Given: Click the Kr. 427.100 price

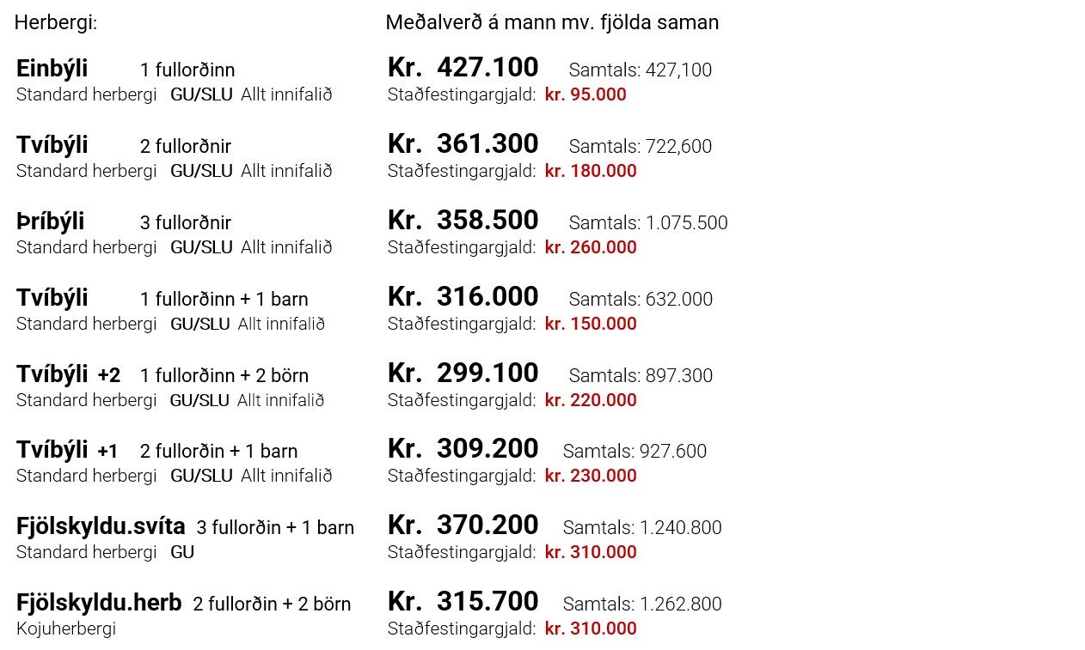Looking at the screenshot, I should [x=463, y=67].
